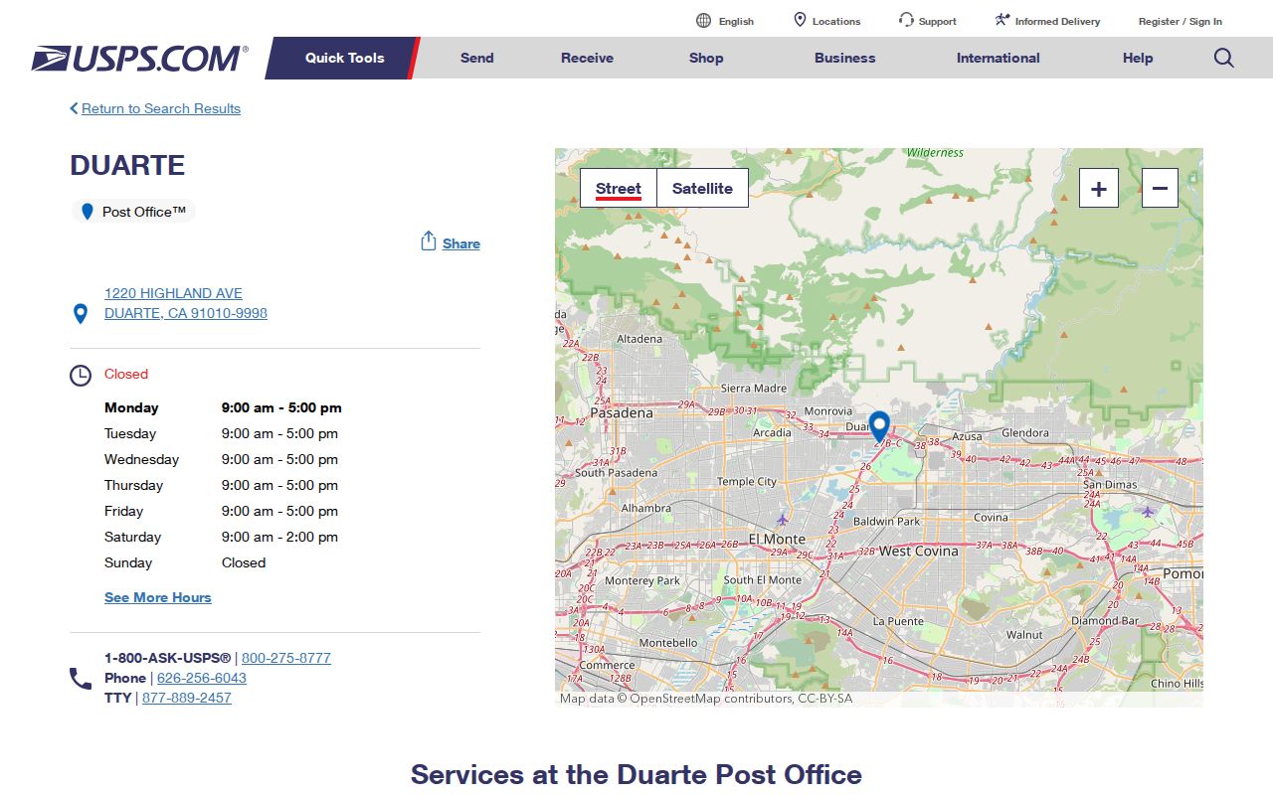This screenshot has height=795, width=1273.
Task: Click Return to Search Results link
Action: pyautogui.click(x=161, y=108)
